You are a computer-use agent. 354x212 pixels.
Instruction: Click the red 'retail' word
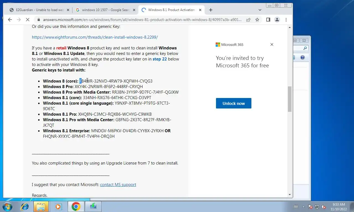pyautogui.click(x=61, y=48)
